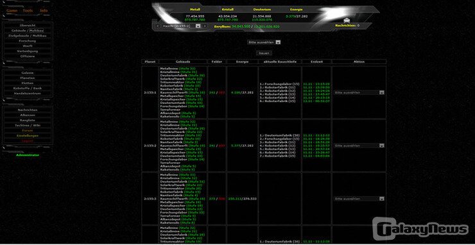Click the 'bauen' button
The height and width of the screenshot is (245, 475).
pos(264,53)
